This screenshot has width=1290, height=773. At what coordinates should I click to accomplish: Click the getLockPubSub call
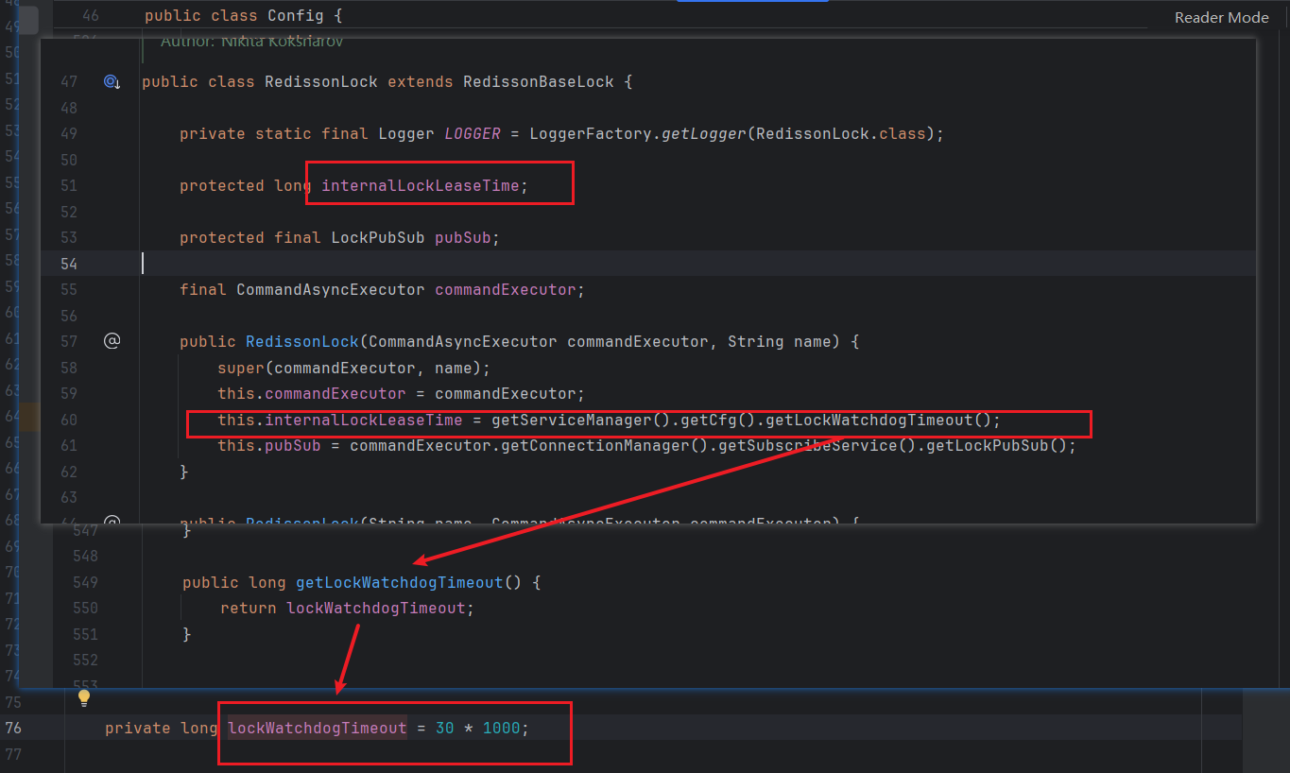pyautogui.click(x=988, y=445)
